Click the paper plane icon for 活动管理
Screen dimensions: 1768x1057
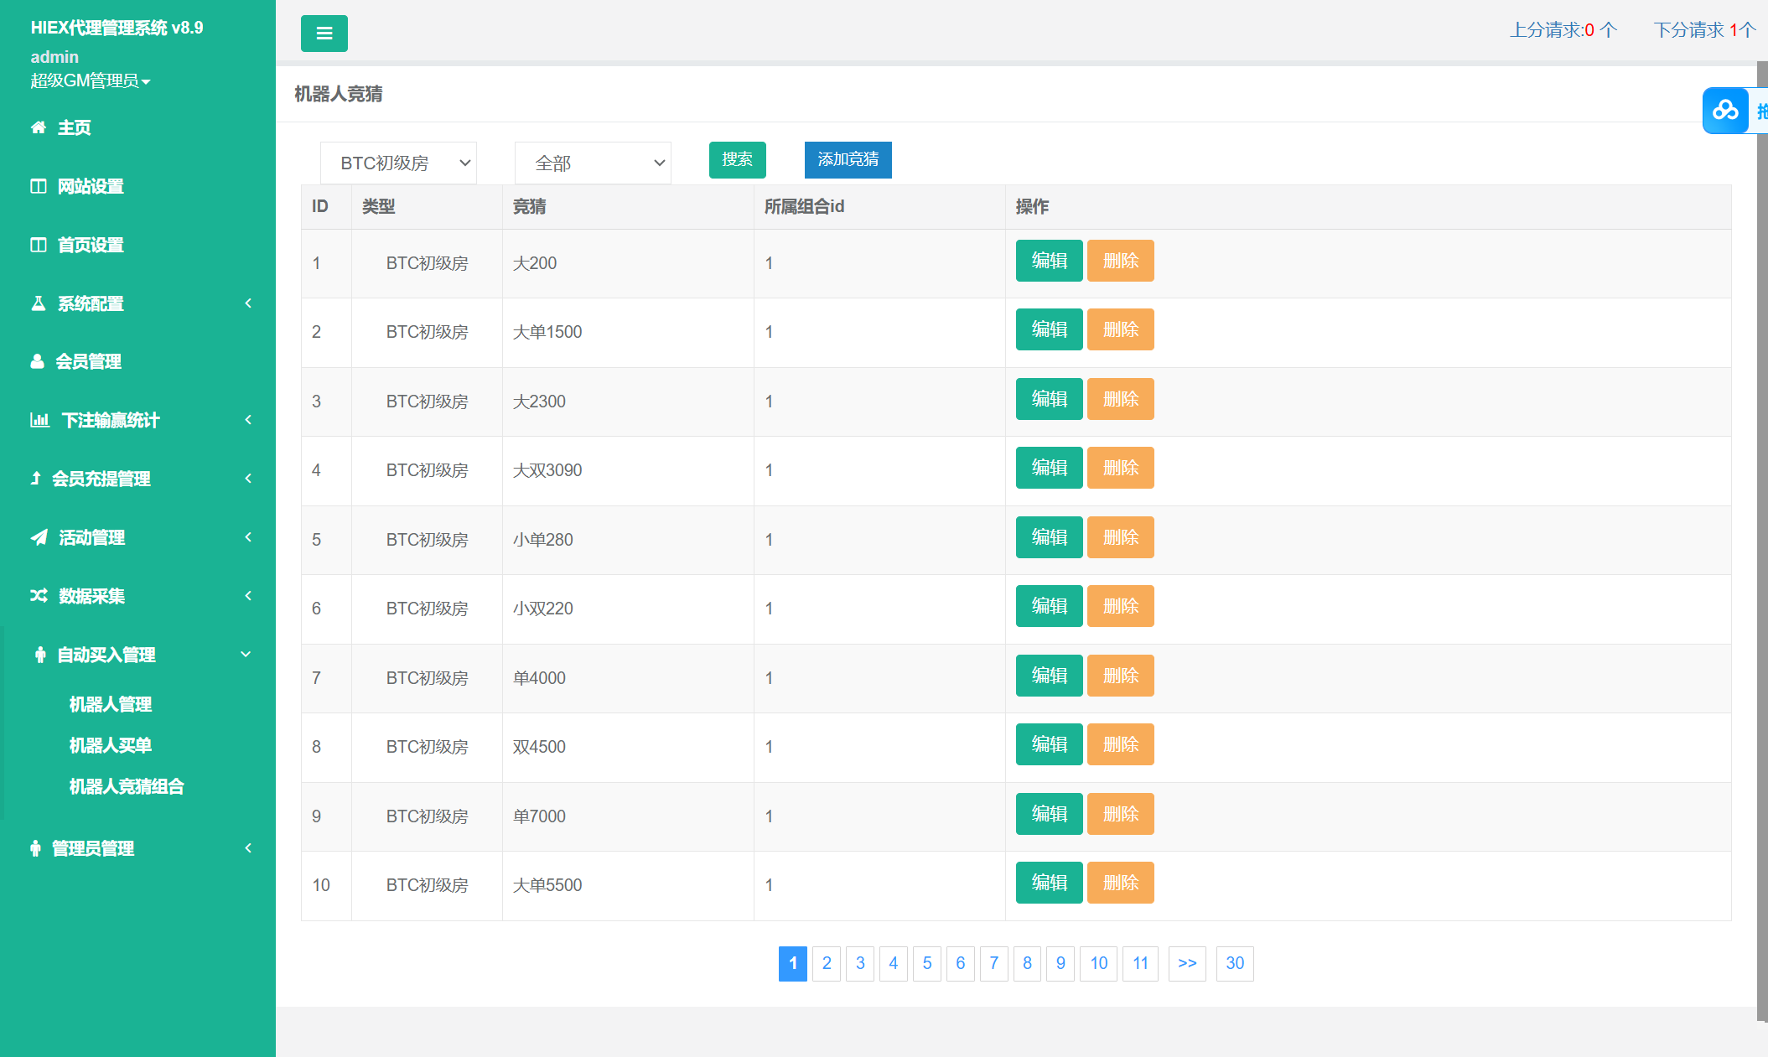pos(39,537)
